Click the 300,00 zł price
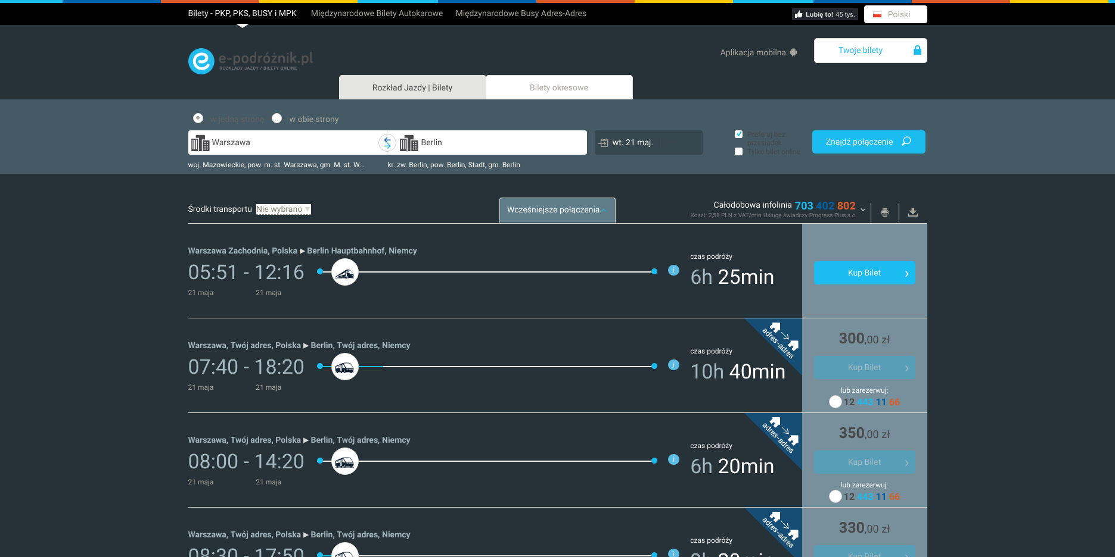This screenshot has width=1115, height=557. [865, 339]
